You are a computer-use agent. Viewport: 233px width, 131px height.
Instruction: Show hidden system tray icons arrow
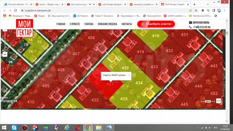(198, 128)
